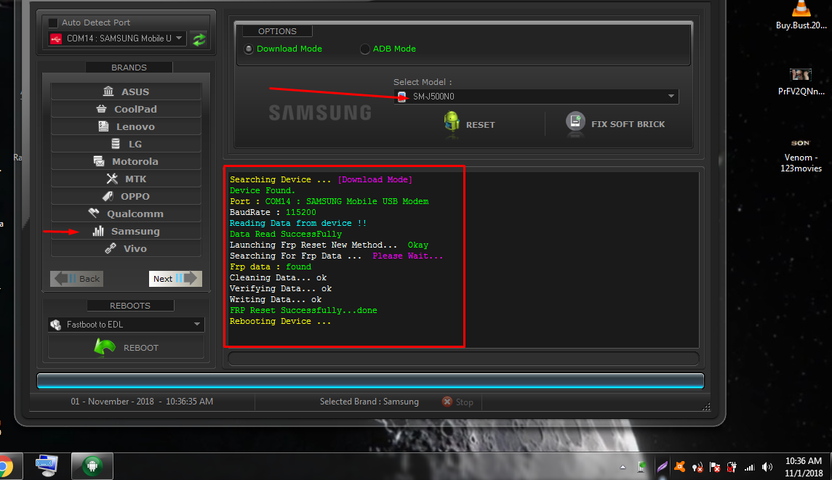832x480 pixels.
Task: Click 'BaudRate : 115200' log line
Action: click(x=273, y=213)
